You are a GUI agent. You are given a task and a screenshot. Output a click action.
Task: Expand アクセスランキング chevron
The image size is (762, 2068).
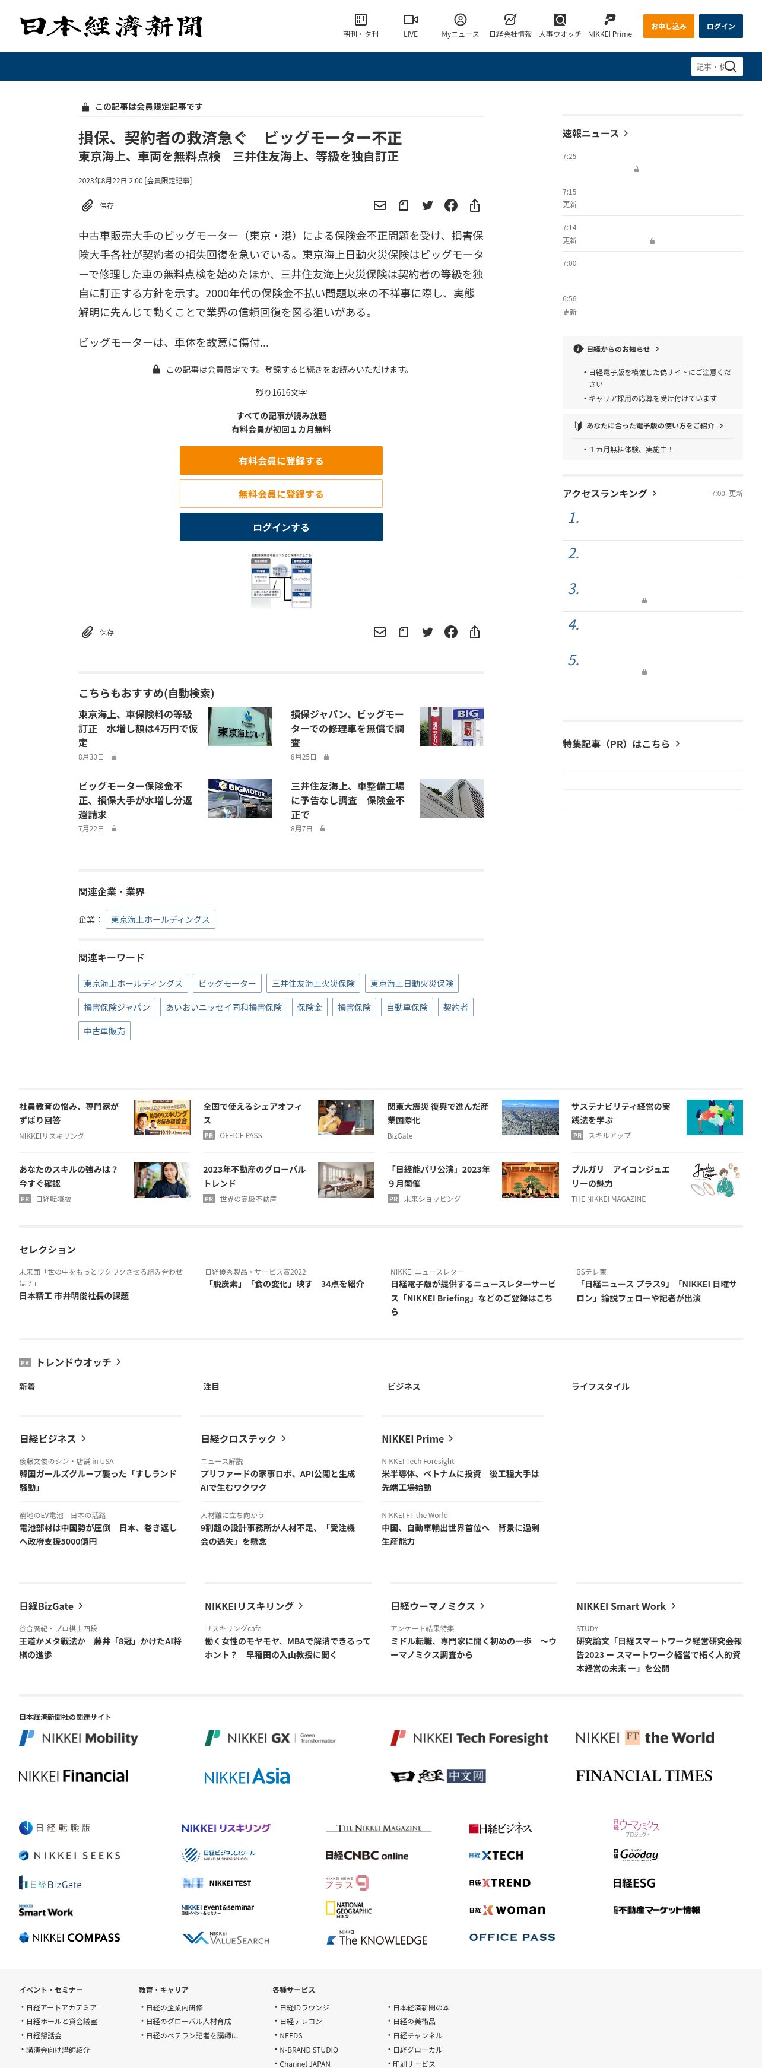(x=653, y=493)
